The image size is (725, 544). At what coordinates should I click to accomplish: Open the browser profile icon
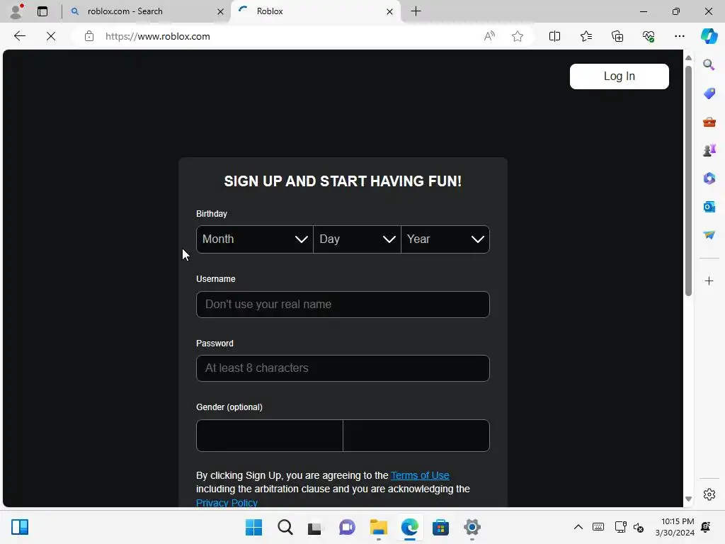[x=17, y=11]
